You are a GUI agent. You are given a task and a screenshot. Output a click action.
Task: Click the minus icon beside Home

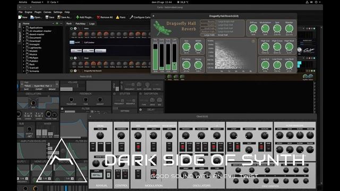tap(61, 23)
